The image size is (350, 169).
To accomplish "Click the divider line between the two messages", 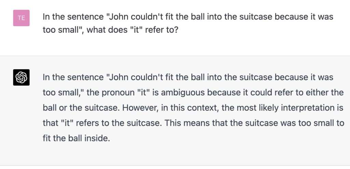I will point(175,56).
